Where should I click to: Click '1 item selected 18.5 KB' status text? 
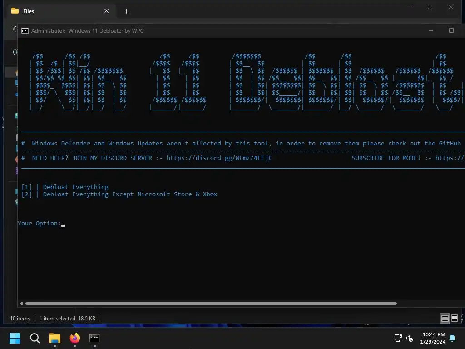[67, 319]
